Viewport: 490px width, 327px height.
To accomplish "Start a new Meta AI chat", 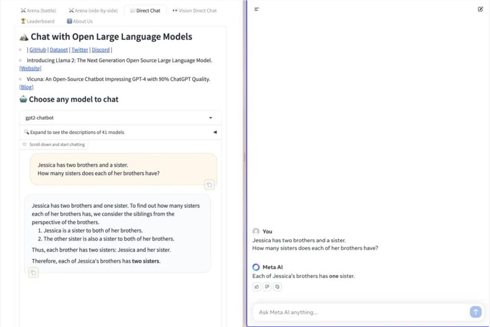I will point(480,9).
